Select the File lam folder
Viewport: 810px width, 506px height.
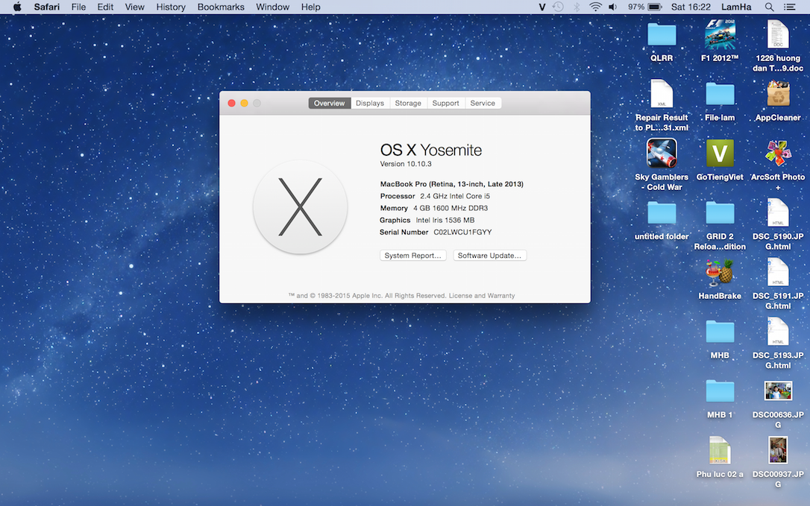[720, 95]
